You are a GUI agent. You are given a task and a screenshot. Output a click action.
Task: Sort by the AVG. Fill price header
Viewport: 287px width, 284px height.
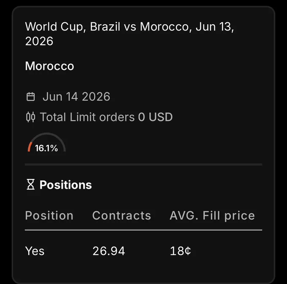(x=212, y=215)
